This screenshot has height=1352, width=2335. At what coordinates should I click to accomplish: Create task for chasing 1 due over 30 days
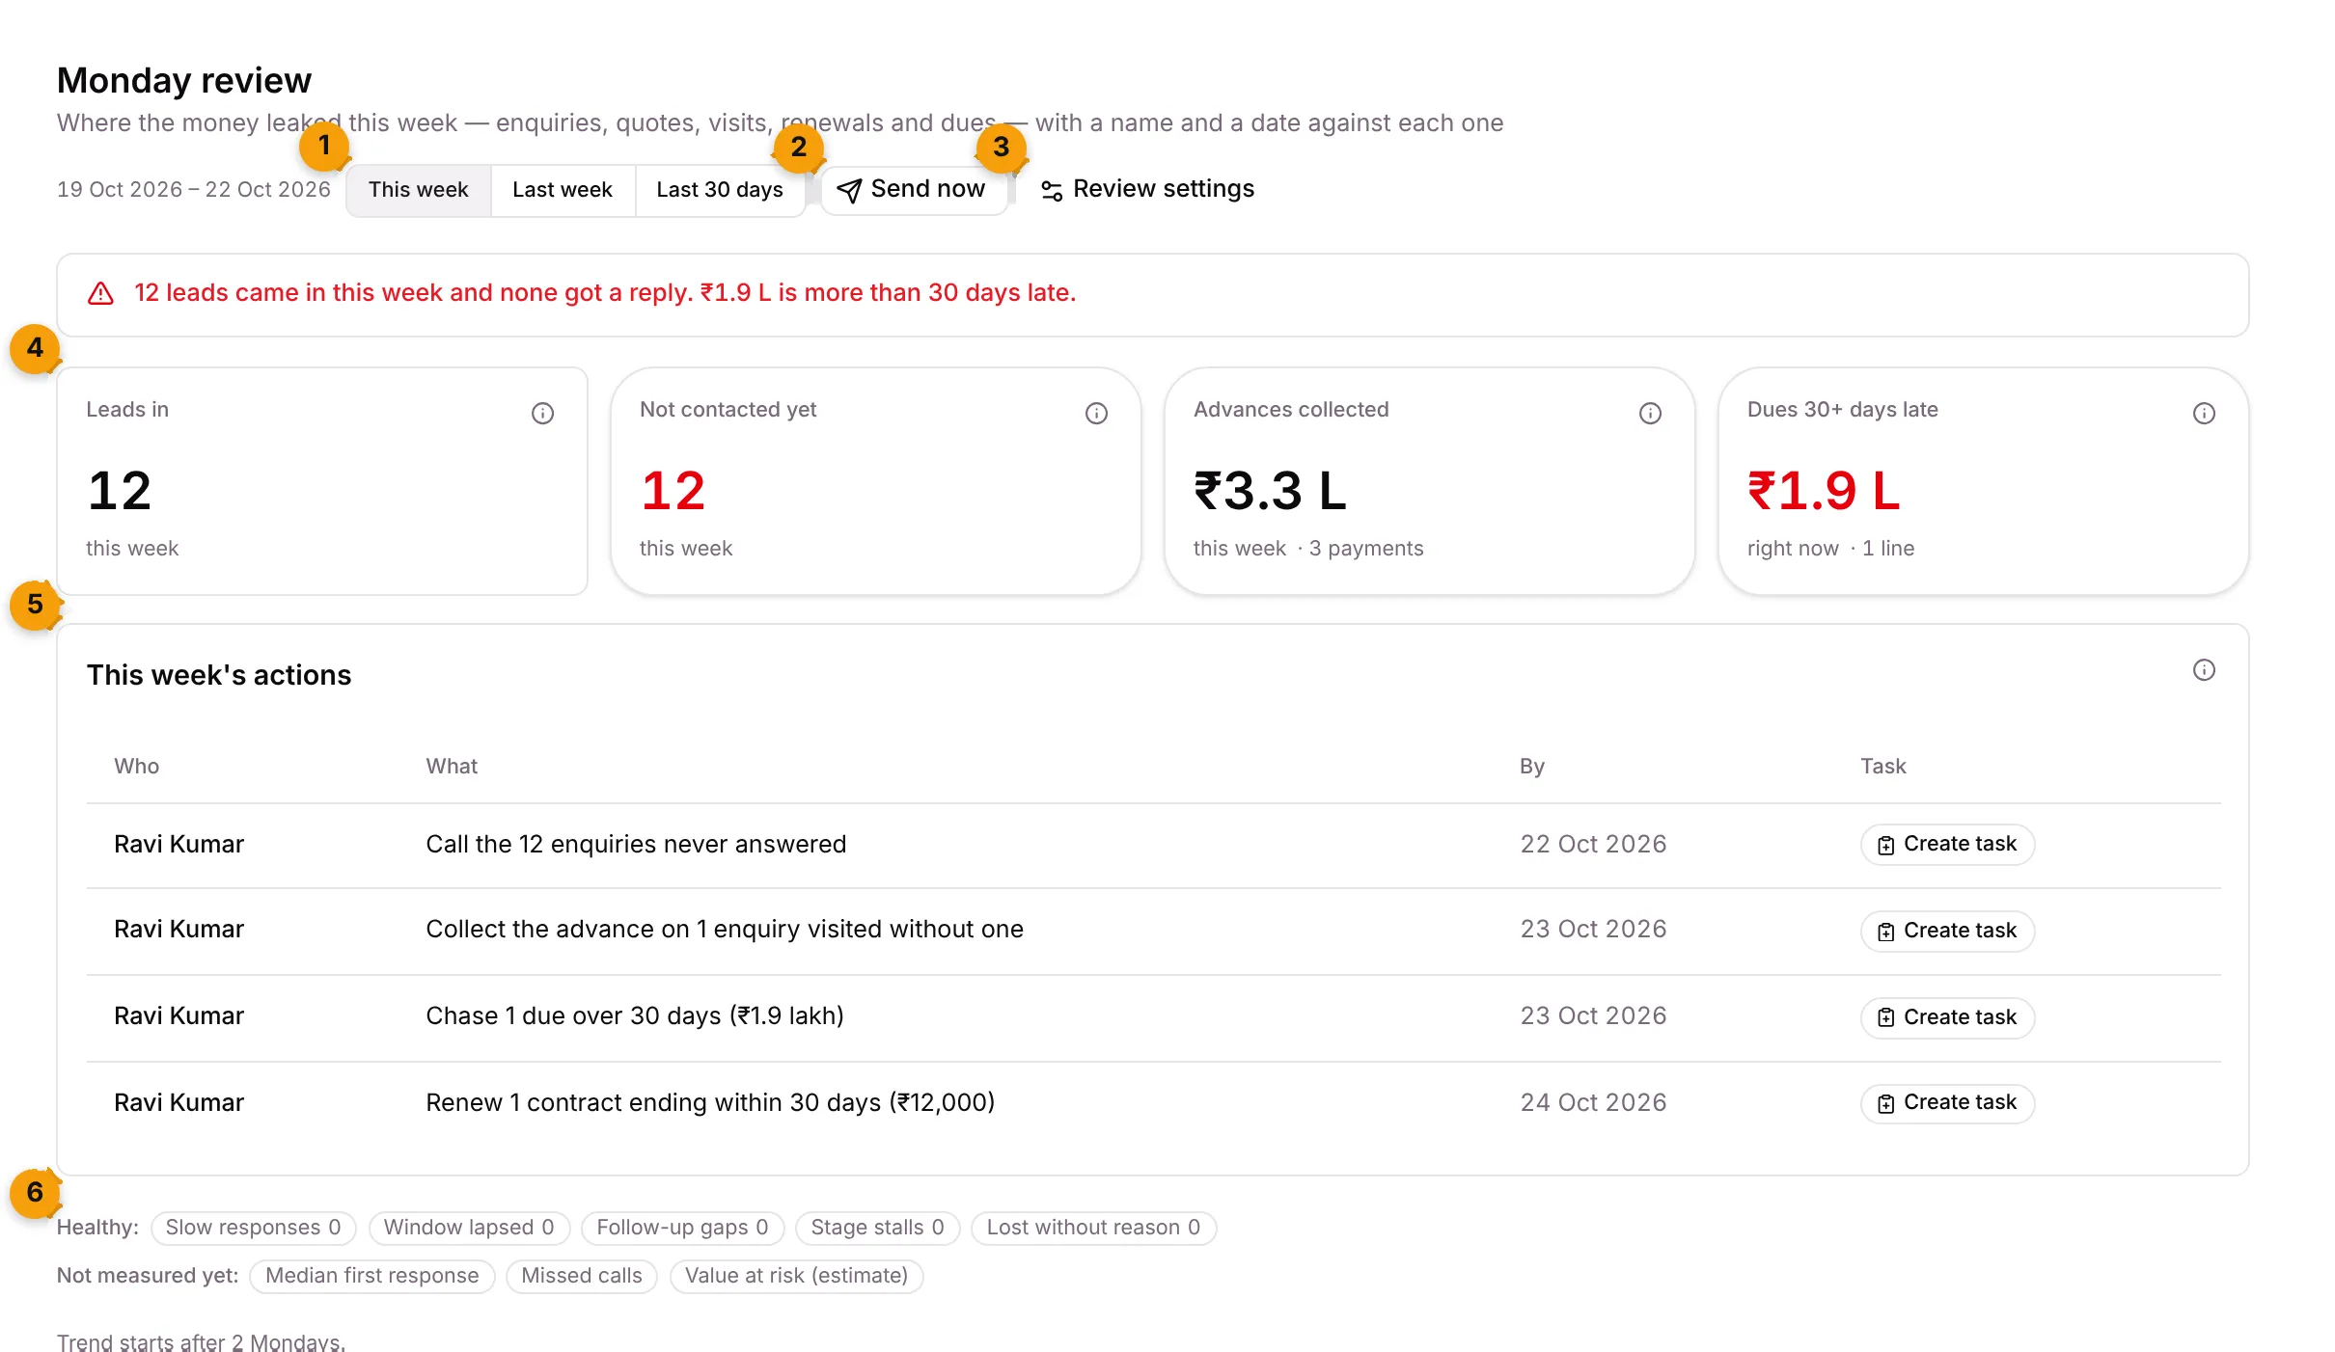click(1947, 1017)
